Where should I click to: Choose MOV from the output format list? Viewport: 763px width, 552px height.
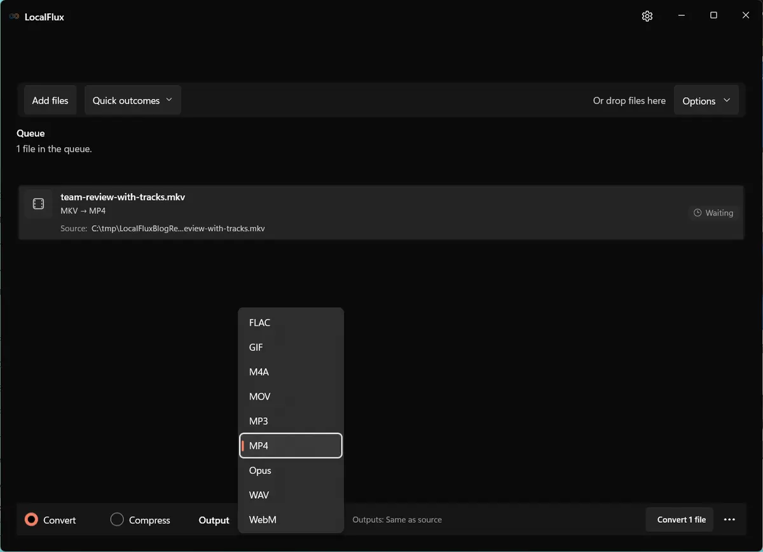pyautogui.click(x=291, y=396)
